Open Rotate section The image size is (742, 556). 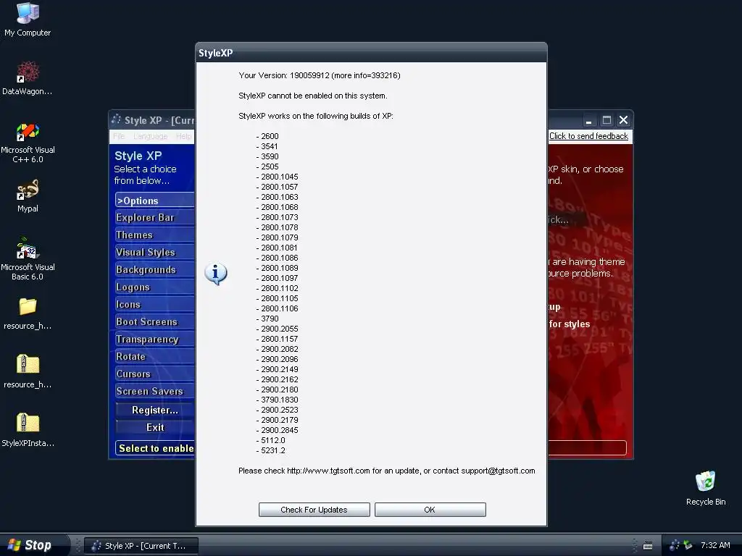click(x=155, y=356)
